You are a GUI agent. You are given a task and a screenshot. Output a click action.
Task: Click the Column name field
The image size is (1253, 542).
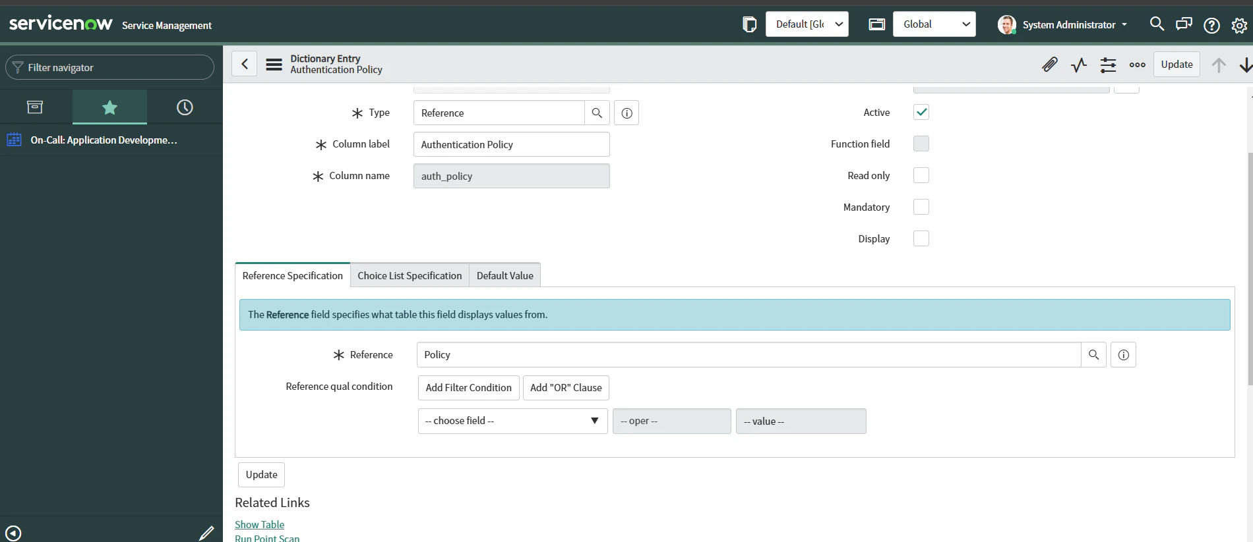coord(511,176)
